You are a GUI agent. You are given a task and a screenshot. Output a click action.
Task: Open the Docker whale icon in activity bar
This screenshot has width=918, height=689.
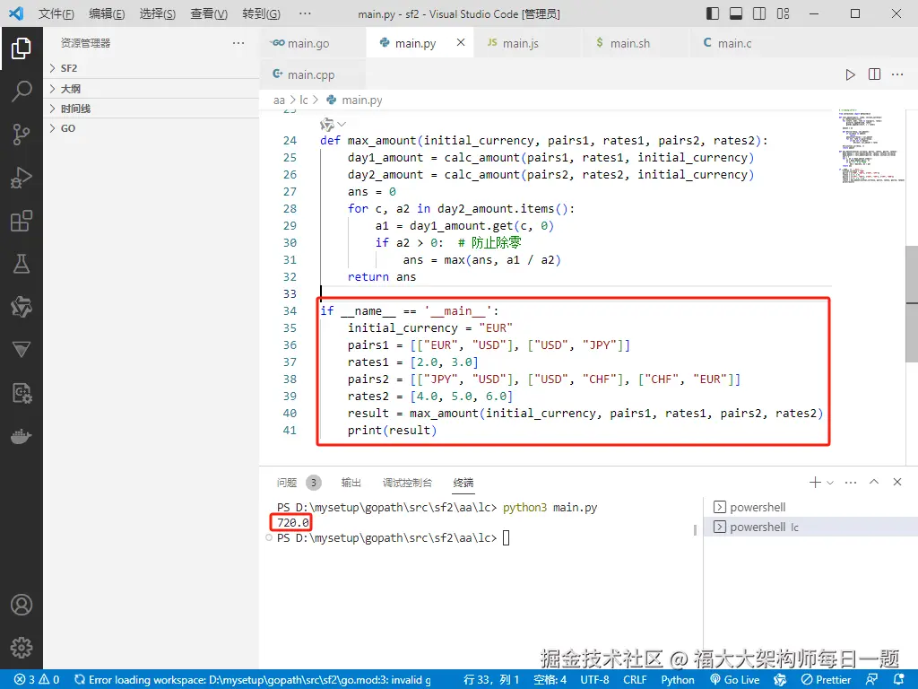pos(22,437)
